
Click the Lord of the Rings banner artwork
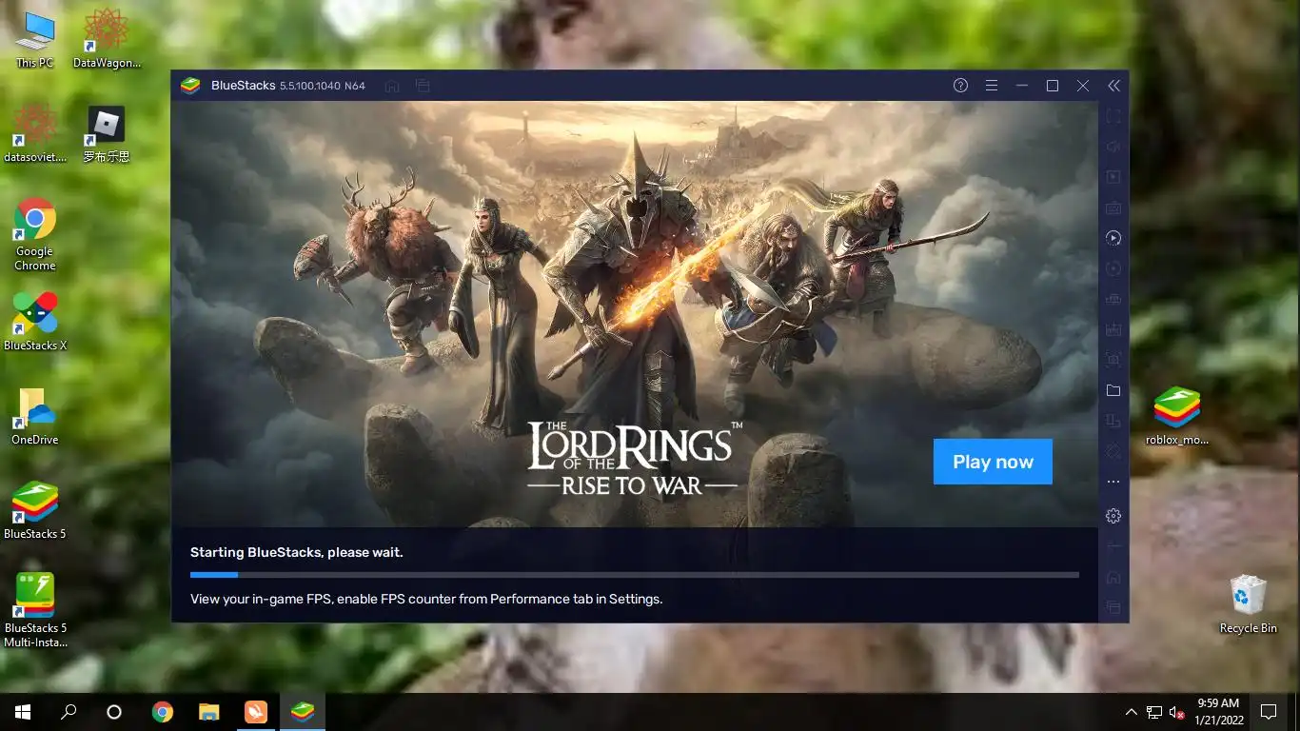[635, 314]
